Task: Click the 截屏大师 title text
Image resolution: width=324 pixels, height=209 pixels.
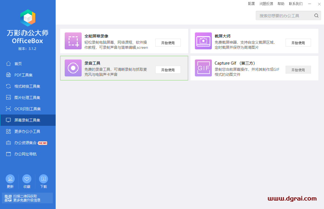Action: point(223,36)
